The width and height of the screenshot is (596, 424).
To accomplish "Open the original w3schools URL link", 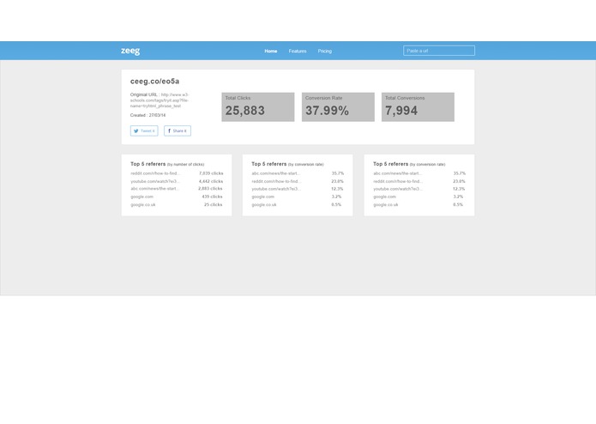I will (160, 100).
